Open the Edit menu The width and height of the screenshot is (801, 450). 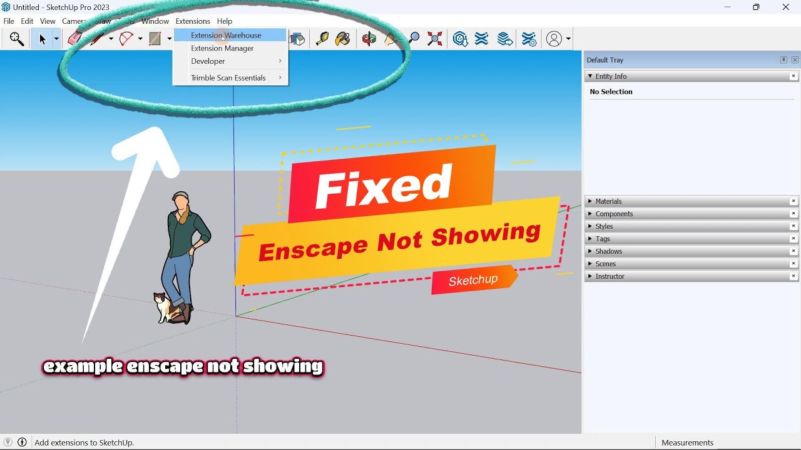pyautogui.click(x=27, y=21)
